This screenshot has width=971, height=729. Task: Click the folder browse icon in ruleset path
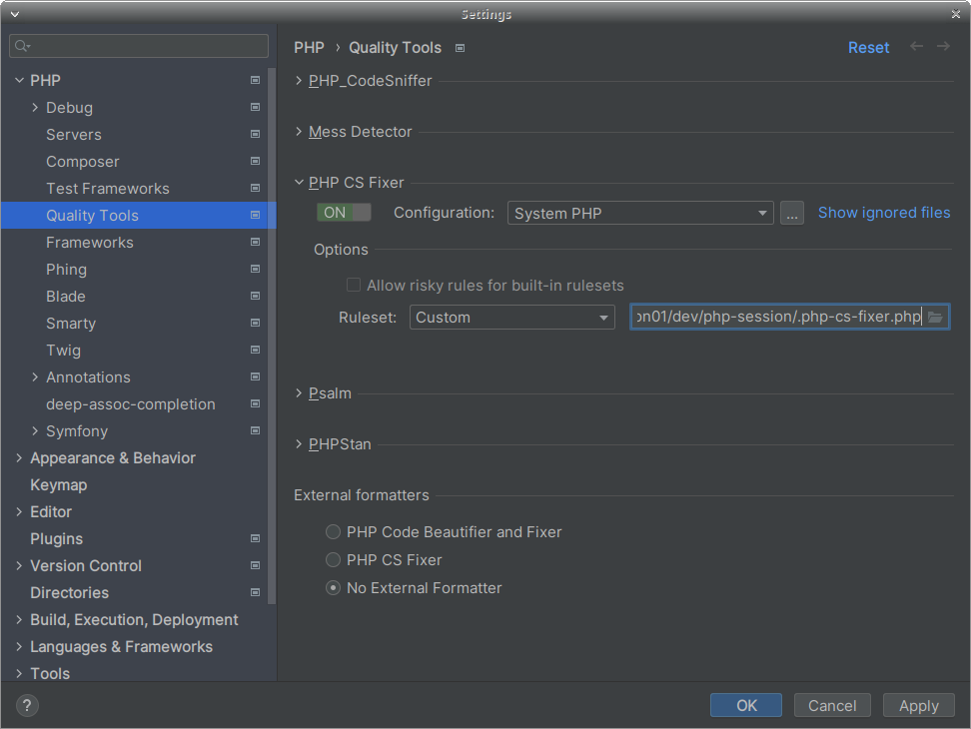(x=935, y=317)
